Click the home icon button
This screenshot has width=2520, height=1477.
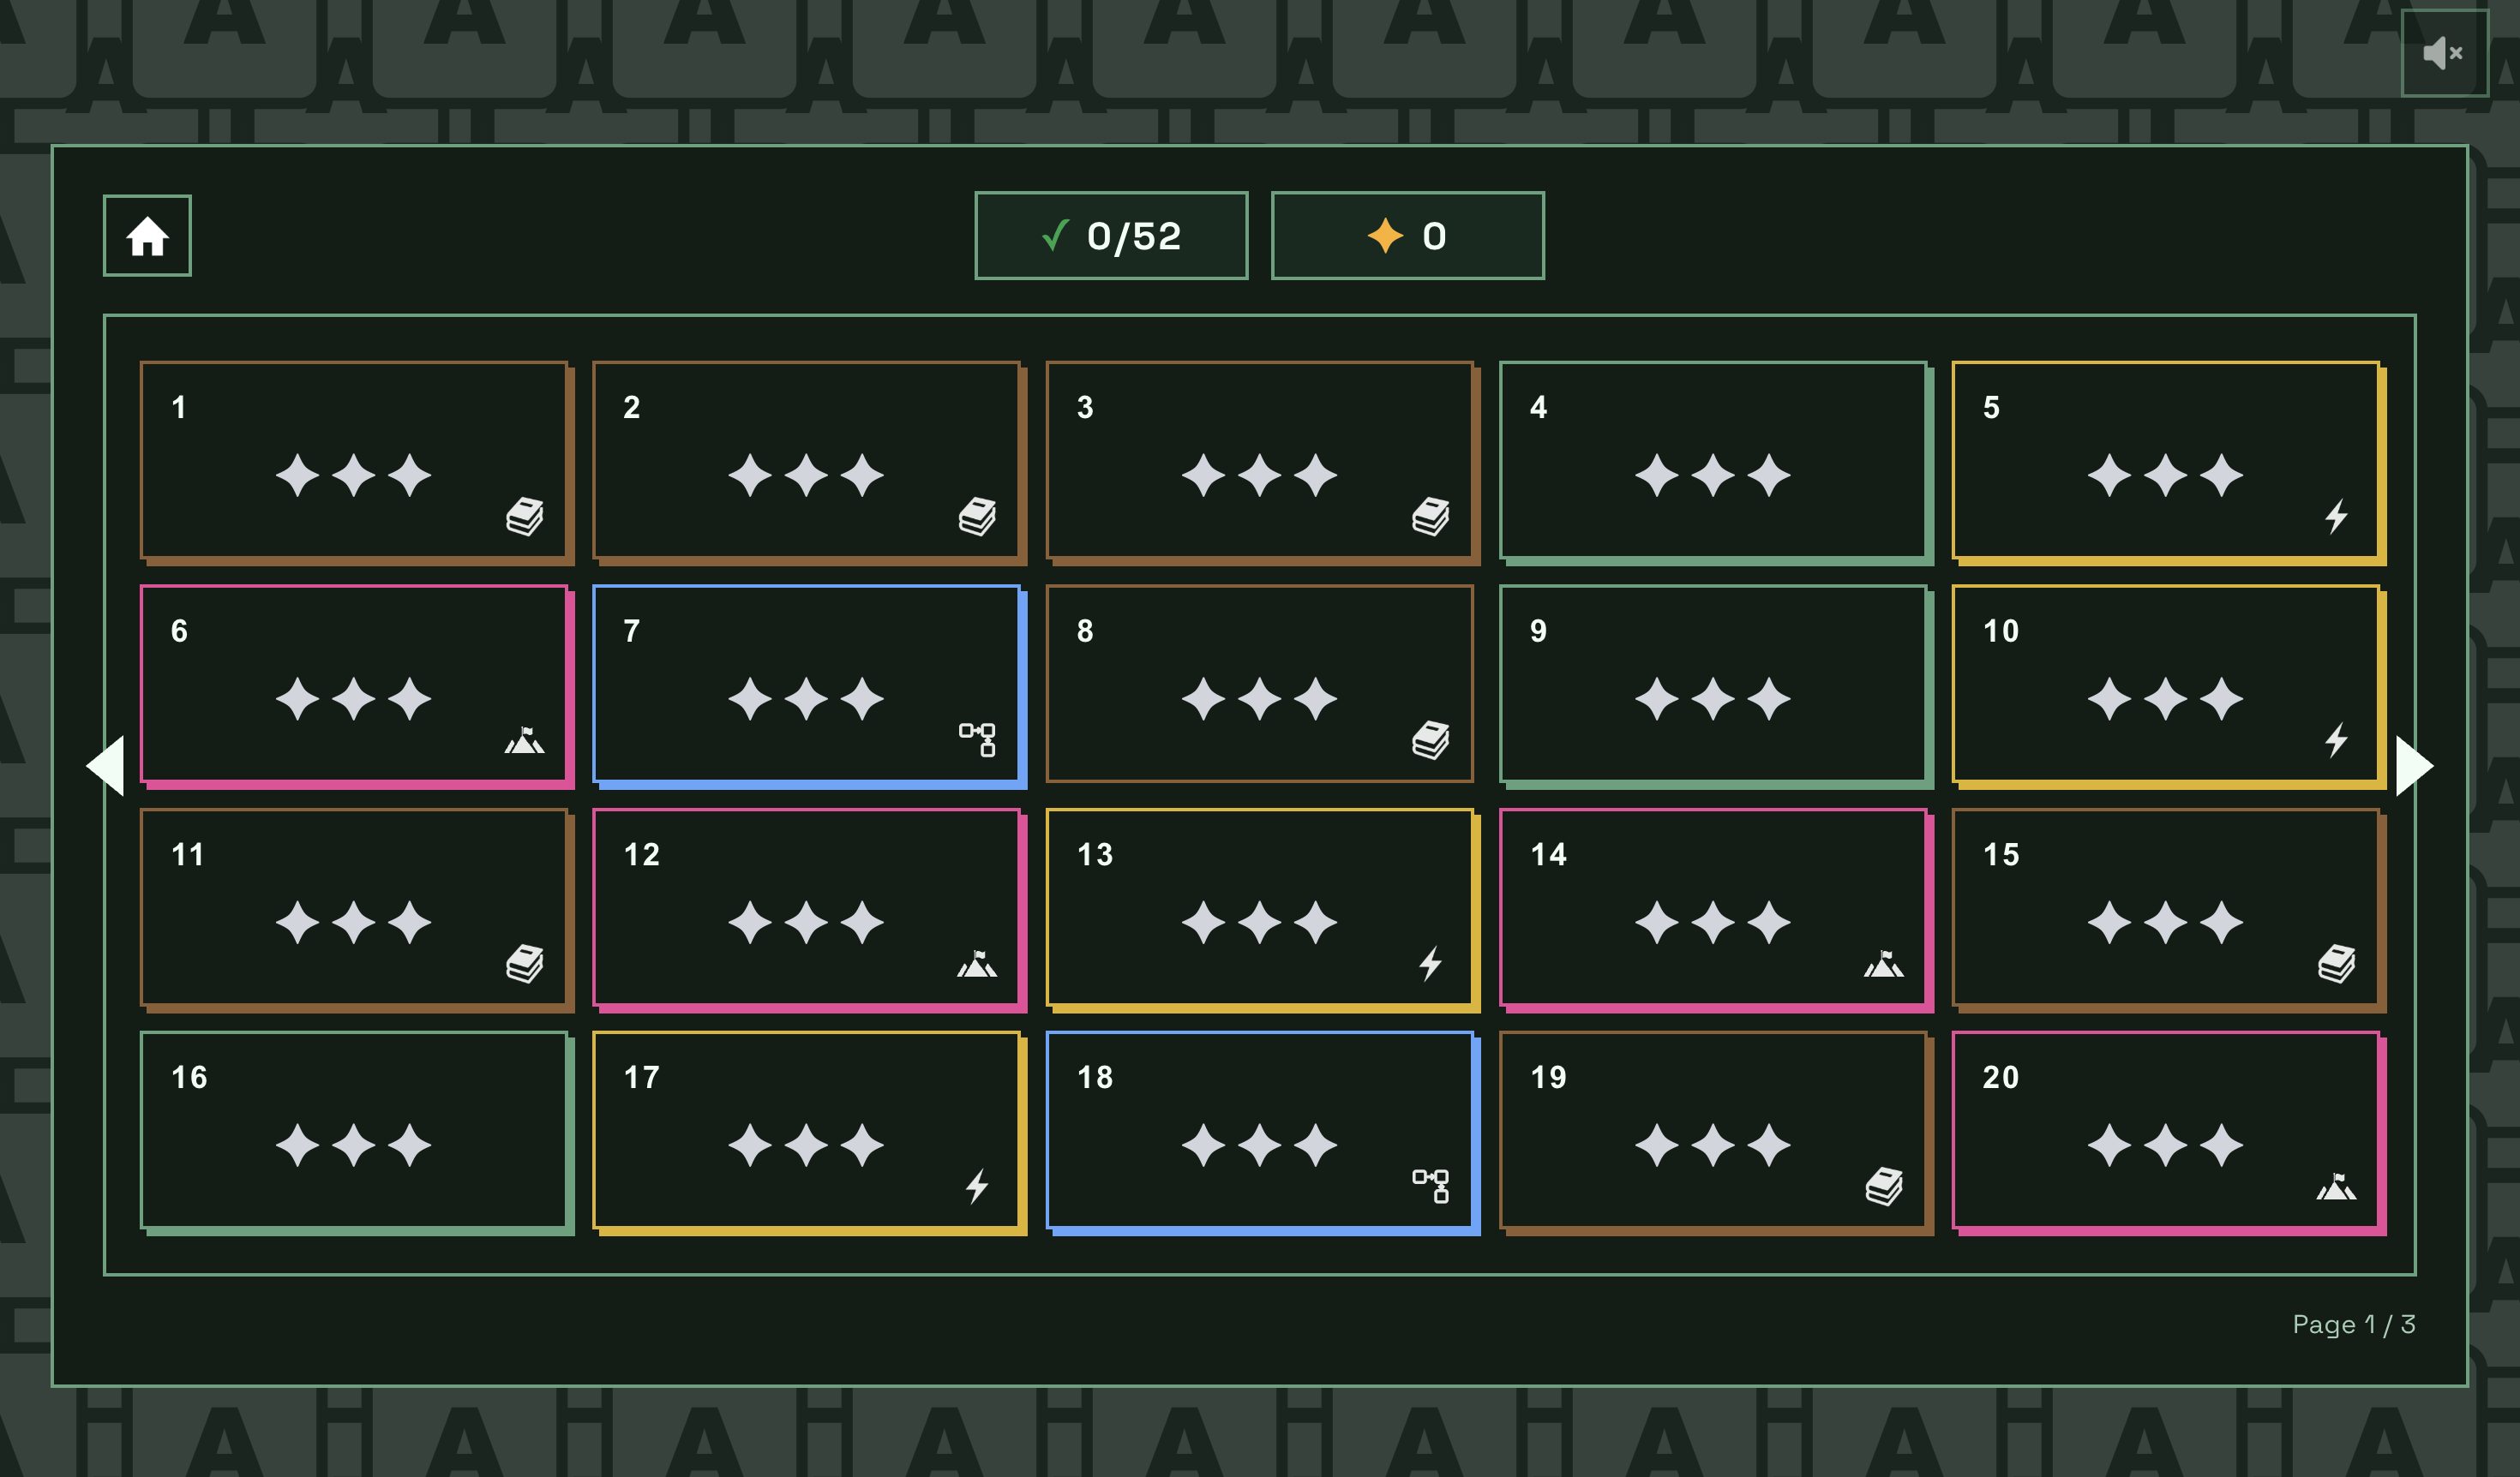pyautogui.click(x=147, y=236)
